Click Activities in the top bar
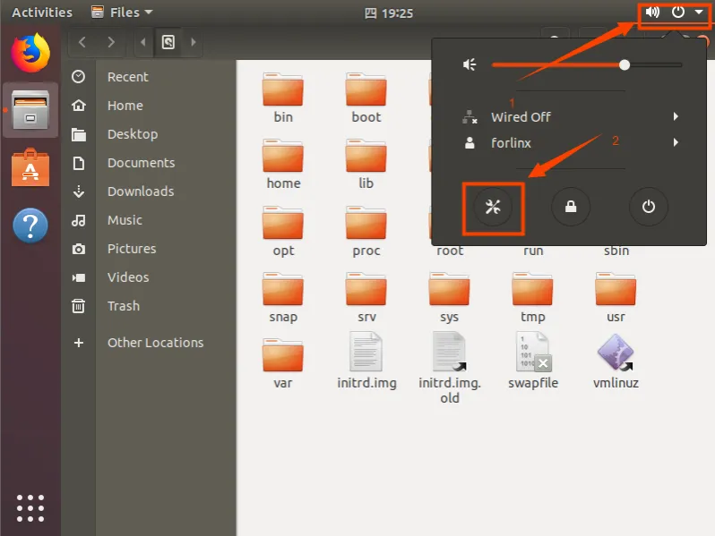The image size is (715, 536). point(42,13)
